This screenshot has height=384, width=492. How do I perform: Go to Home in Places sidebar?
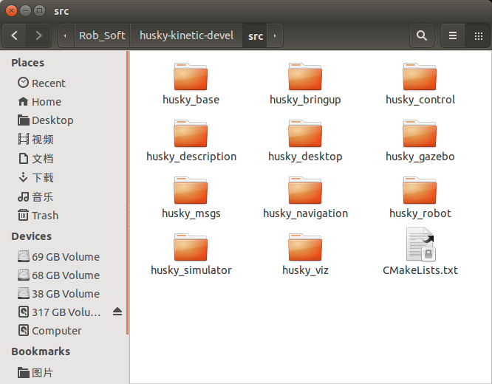[46, 102]
